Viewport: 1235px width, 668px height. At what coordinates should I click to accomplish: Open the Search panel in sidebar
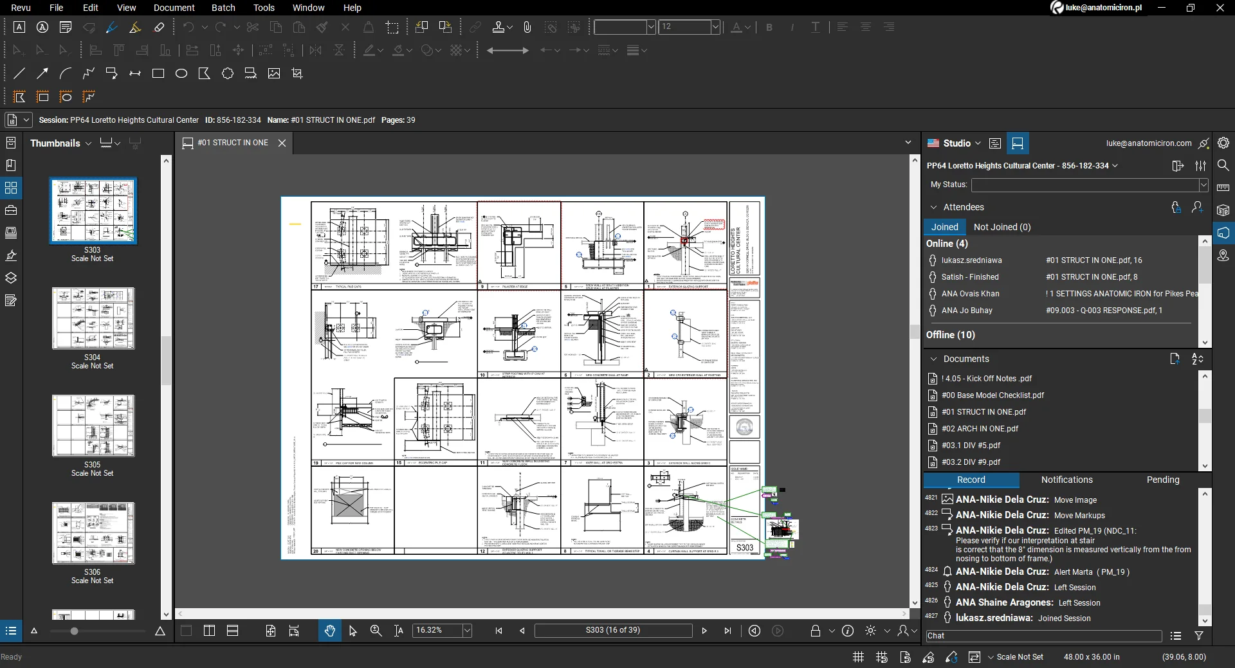pyautogui.click(x=1223, y=165)
